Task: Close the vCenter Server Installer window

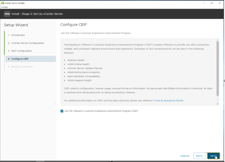Action: click(219, 3)
